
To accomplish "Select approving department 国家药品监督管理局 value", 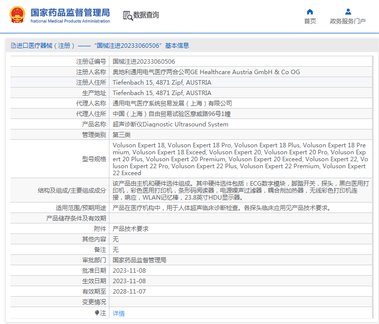I will coord(139,260).
